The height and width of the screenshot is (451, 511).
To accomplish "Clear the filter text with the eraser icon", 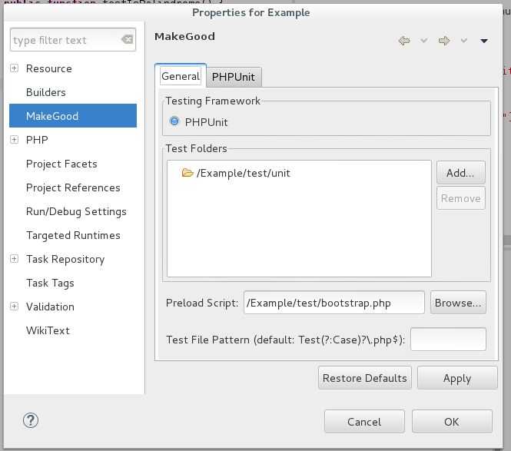I will (127, 40).
